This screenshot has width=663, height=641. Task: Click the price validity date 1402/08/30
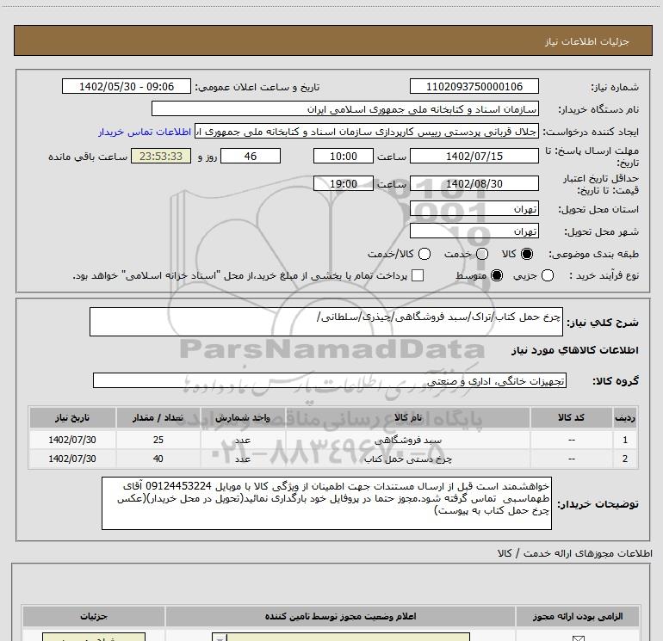coord(474,183)
